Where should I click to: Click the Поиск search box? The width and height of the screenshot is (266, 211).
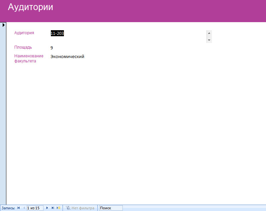111,208
